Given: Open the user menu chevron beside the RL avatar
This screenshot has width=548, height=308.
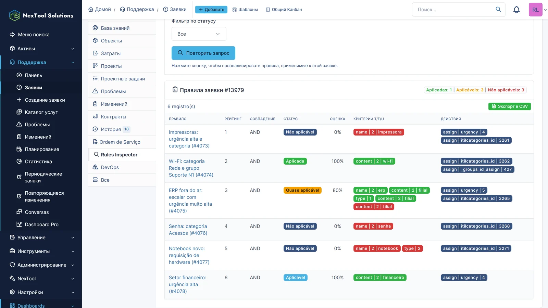Looking at the screenshot, I should point(545,10).
